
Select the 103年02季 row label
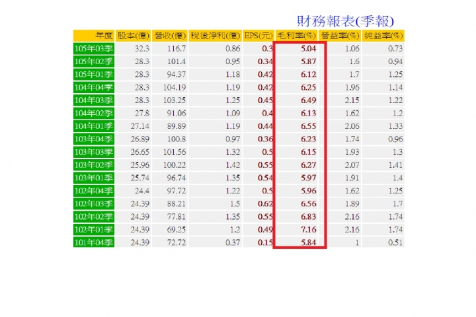[94, 165]
